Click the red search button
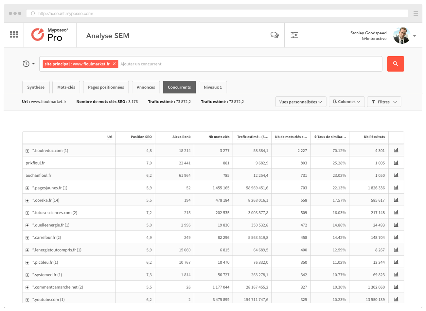 click(396, 64)
